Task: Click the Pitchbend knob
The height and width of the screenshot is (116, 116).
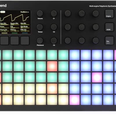Action: [40, 41]
